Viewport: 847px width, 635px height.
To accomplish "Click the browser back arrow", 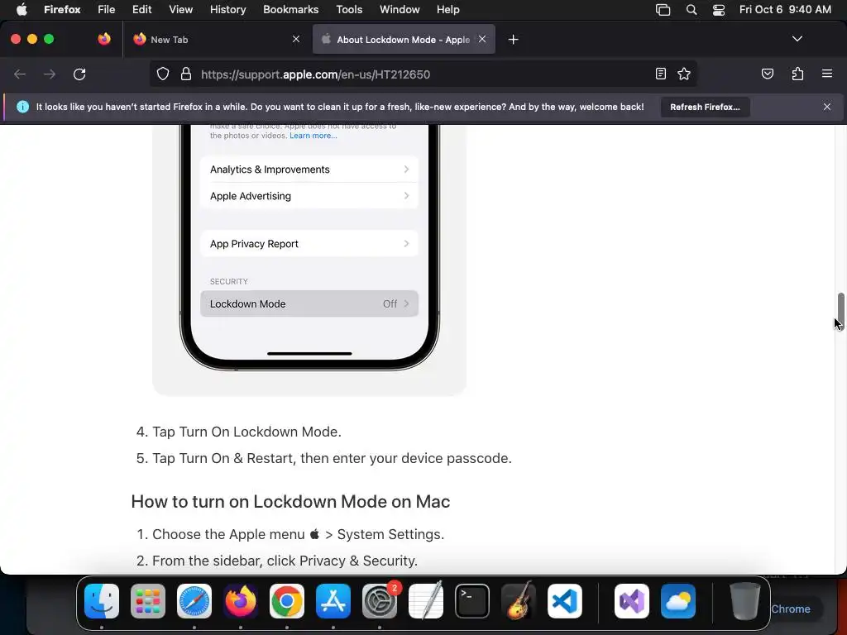I will pyautogui.click(x=20, y=74).
